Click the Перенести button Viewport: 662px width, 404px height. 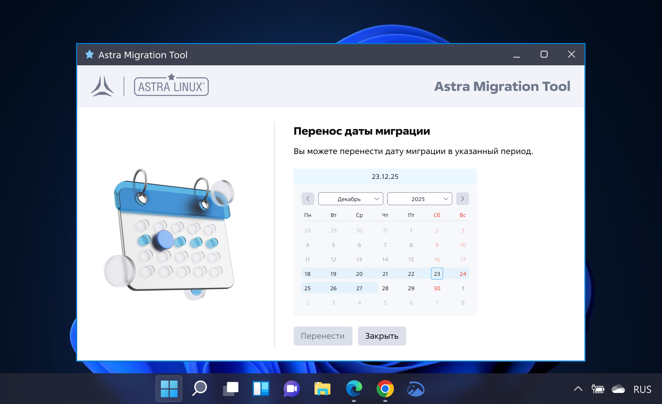(x=323, y=336)
